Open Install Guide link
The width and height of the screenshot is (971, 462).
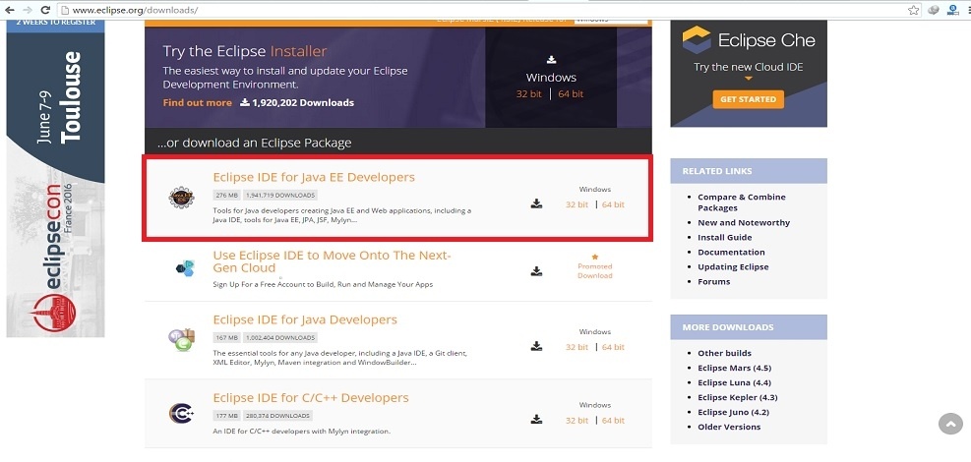coord(724,238)
